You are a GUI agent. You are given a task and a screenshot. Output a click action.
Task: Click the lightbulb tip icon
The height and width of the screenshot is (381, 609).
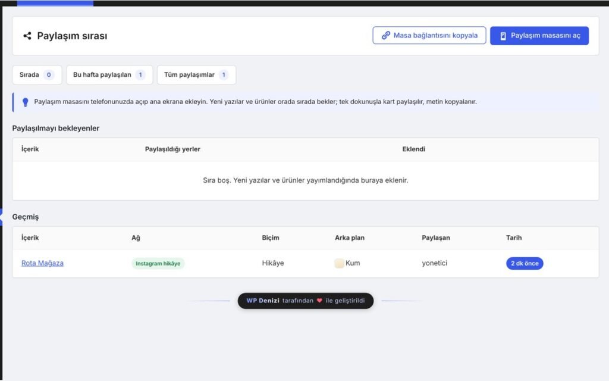click(25, 102)
